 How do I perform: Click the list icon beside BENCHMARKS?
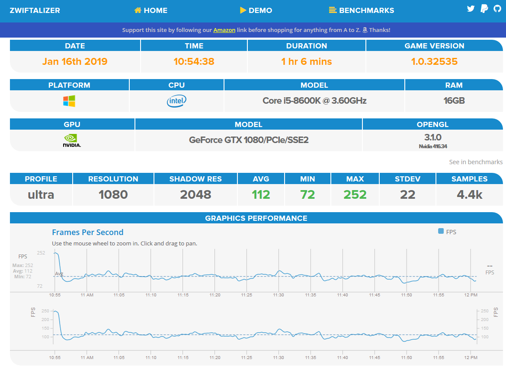333,10
